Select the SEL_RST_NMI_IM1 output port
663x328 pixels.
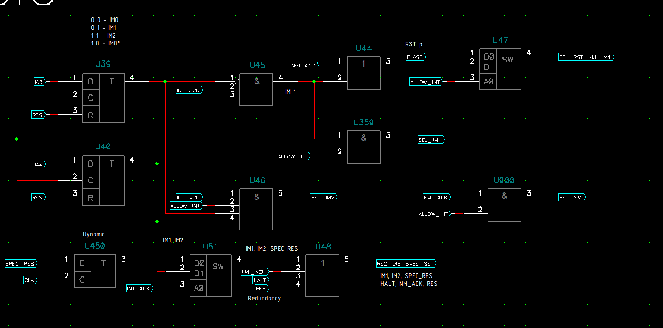point(586,57)
